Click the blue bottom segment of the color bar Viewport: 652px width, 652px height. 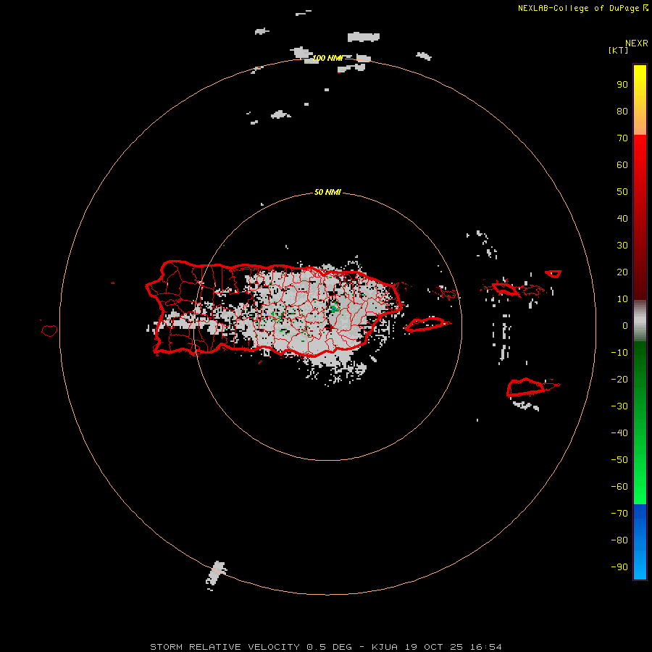click(640, 542)
